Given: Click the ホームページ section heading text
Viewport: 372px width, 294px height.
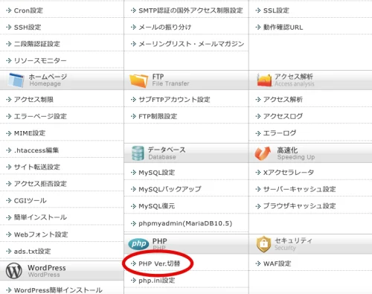Looking at the screenshot, I should 48,77.
